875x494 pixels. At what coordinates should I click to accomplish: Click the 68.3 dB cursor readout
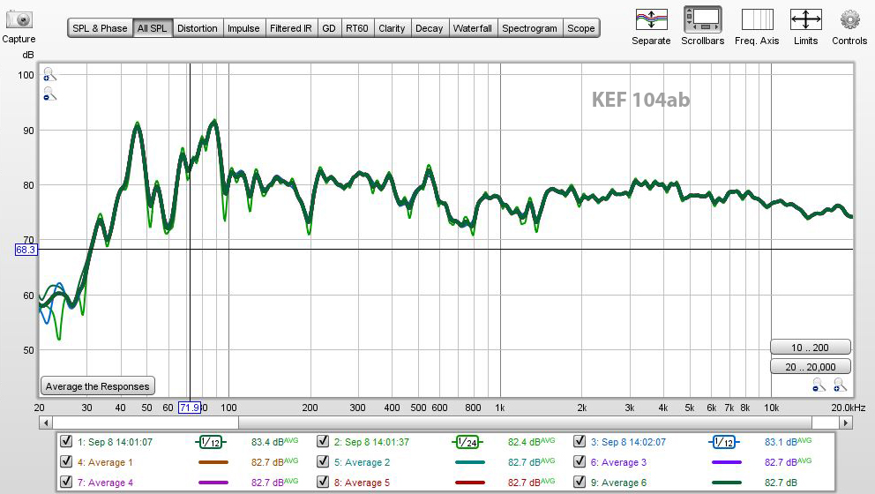26,250
